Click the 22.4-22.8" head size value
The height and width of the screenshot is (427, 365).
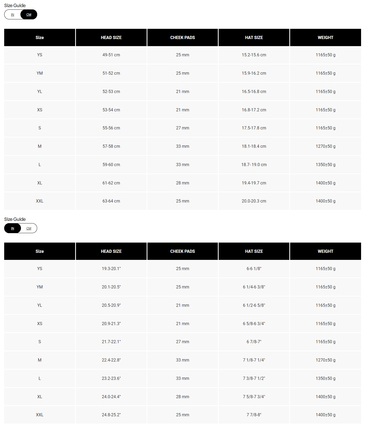click(x=111, y=360)
